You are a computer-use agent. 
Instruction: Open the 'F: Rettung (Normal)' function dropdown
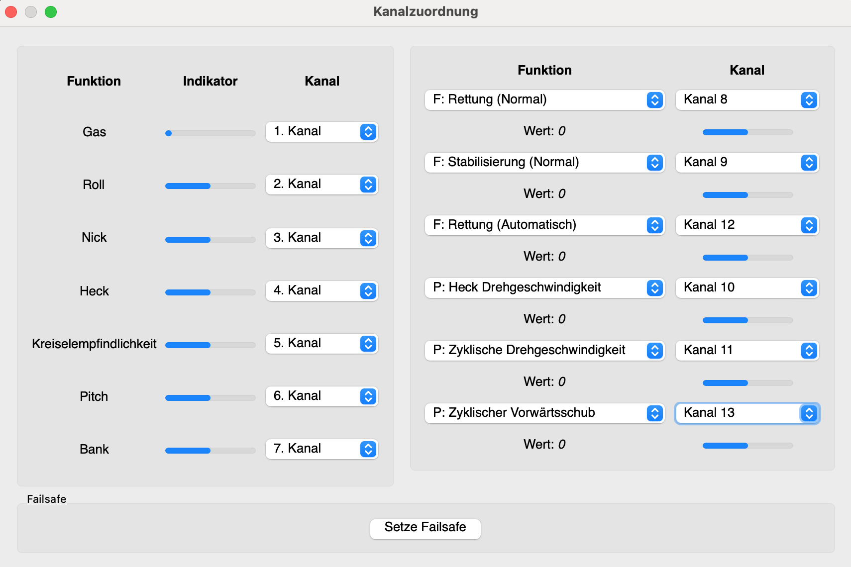click(x=544, y=100)
